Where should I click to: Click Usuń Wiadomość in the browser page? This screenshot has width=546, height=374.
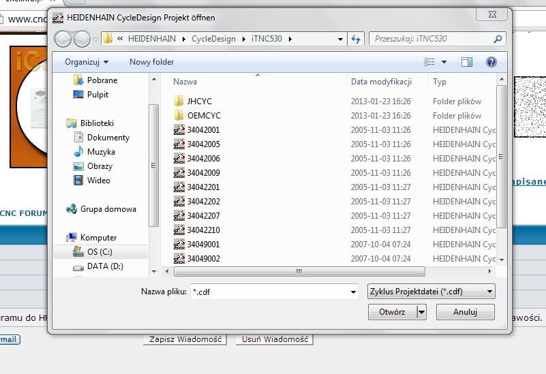tap(275, 339)
